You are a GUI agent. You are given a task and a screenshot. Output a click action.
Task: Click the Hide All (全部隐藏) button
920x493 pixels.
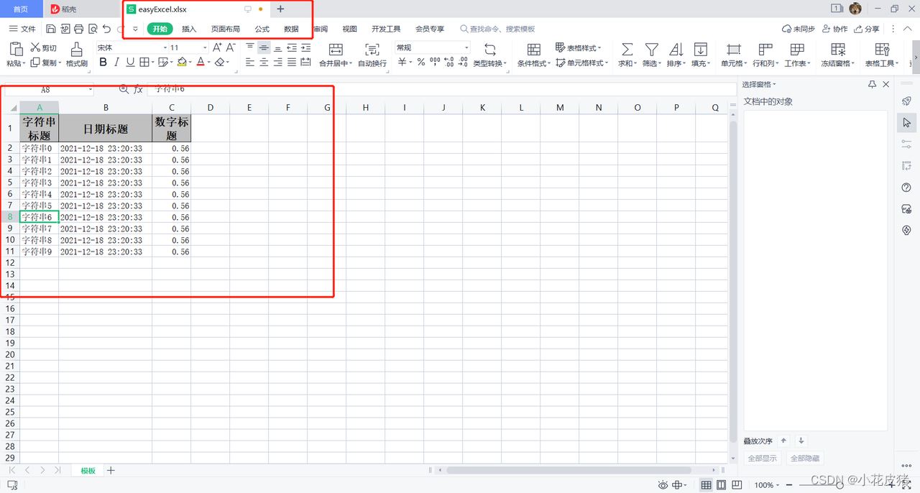tap(805, 458)
